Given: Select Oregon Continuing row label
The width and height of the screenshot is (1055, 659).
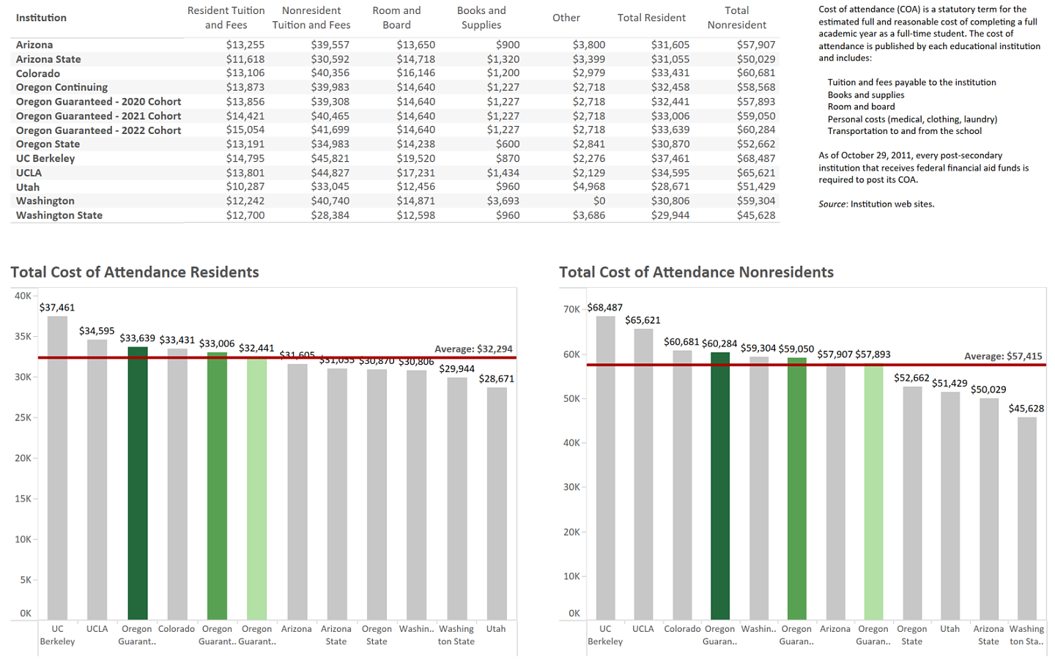Looking at the screenshot, I should coord(62,87).
